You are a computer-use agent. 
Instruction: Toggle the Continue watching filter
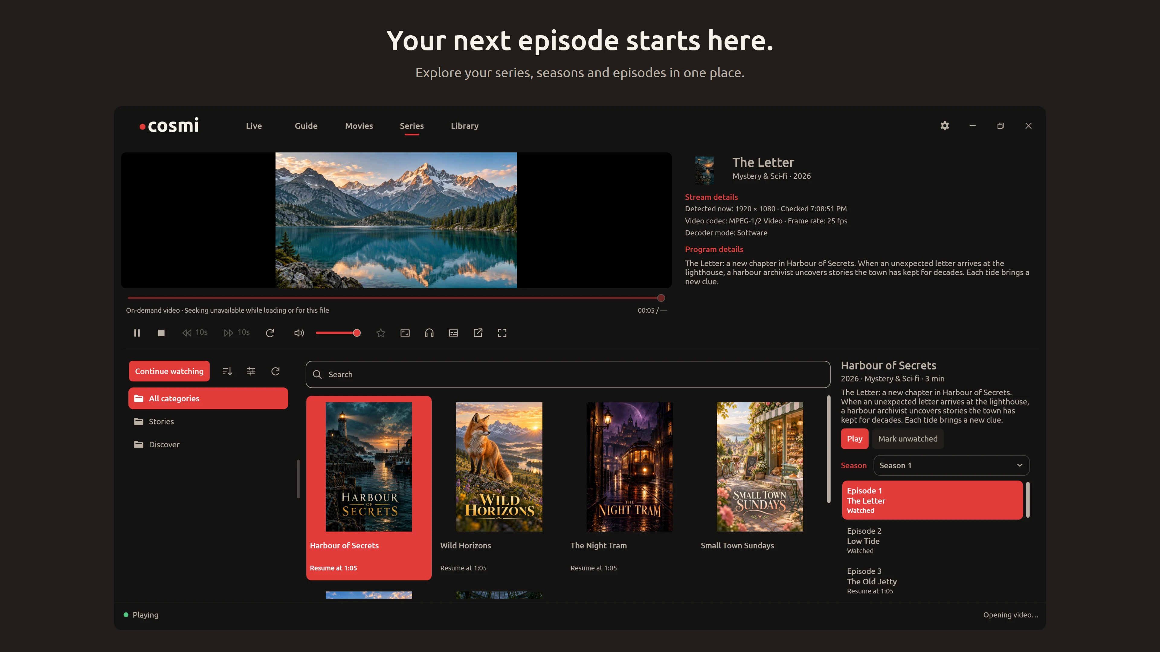tap(169, 371)
